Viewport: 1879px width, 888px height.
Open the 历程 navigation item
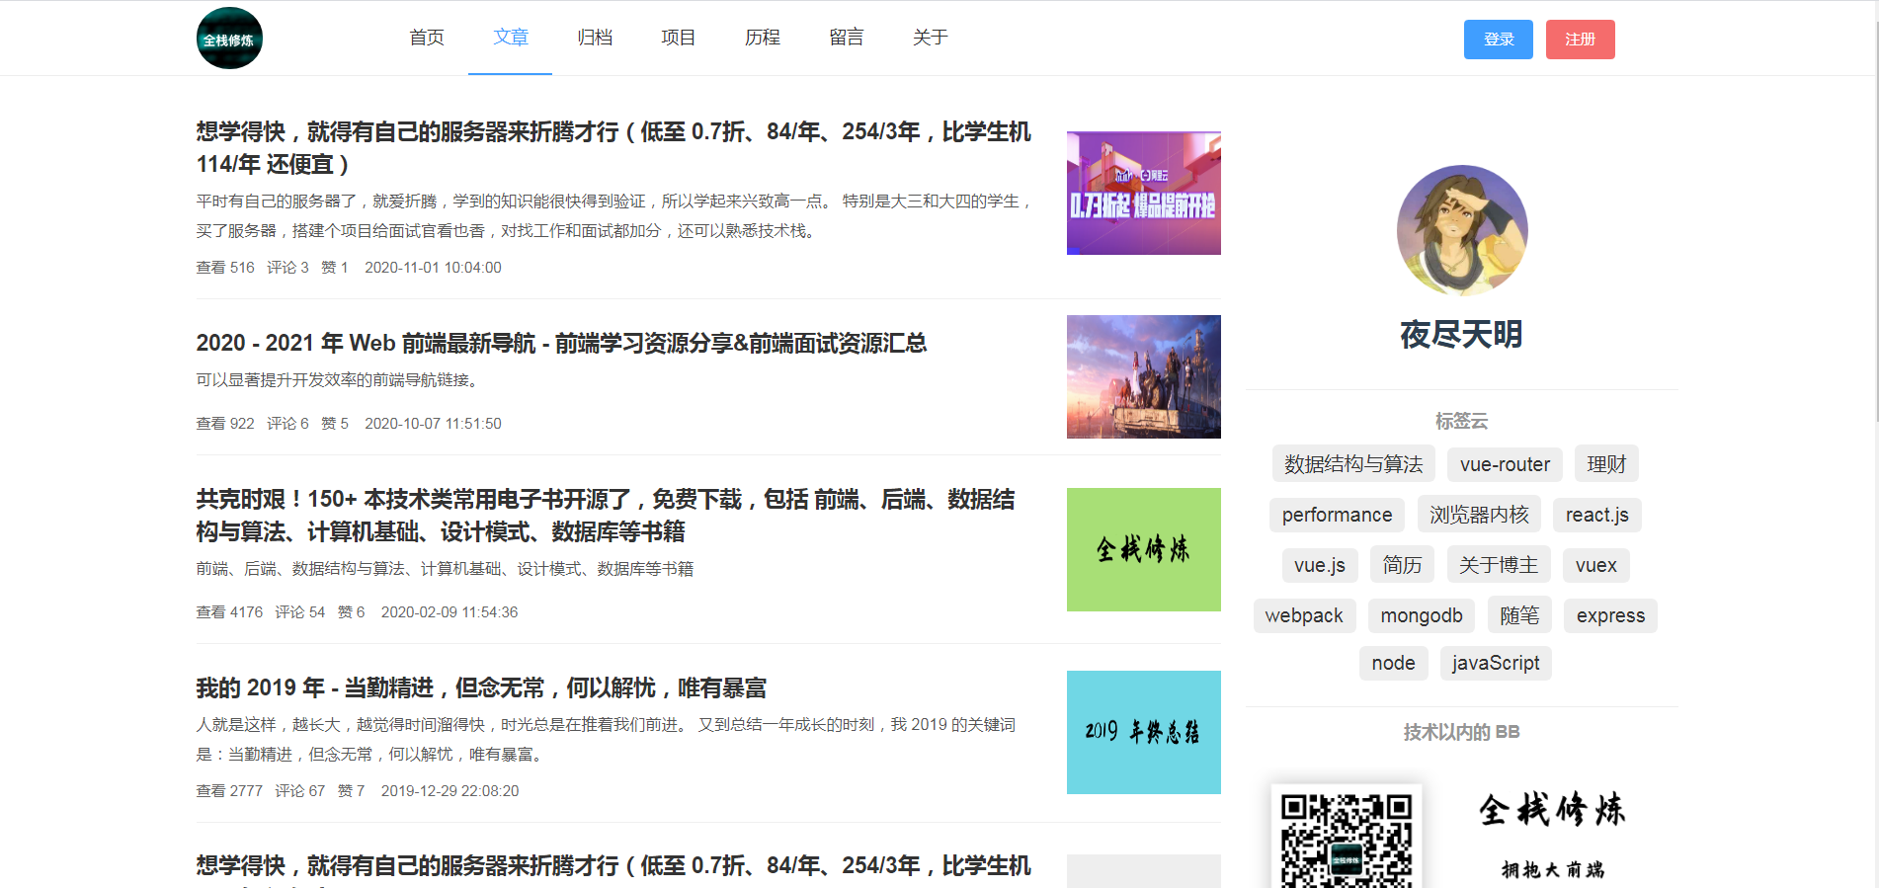763,38
